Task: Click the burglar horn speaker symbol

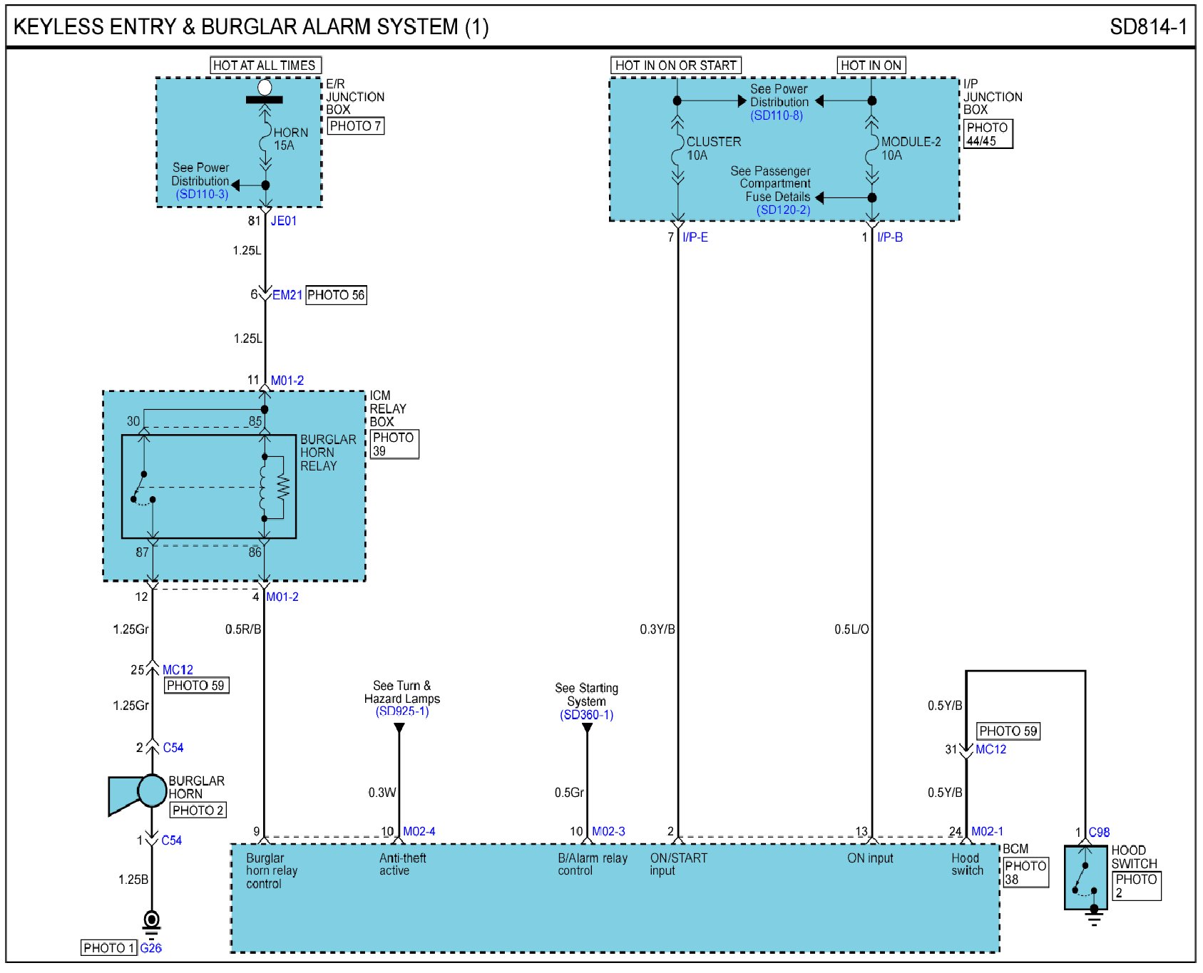Action: 138,793
